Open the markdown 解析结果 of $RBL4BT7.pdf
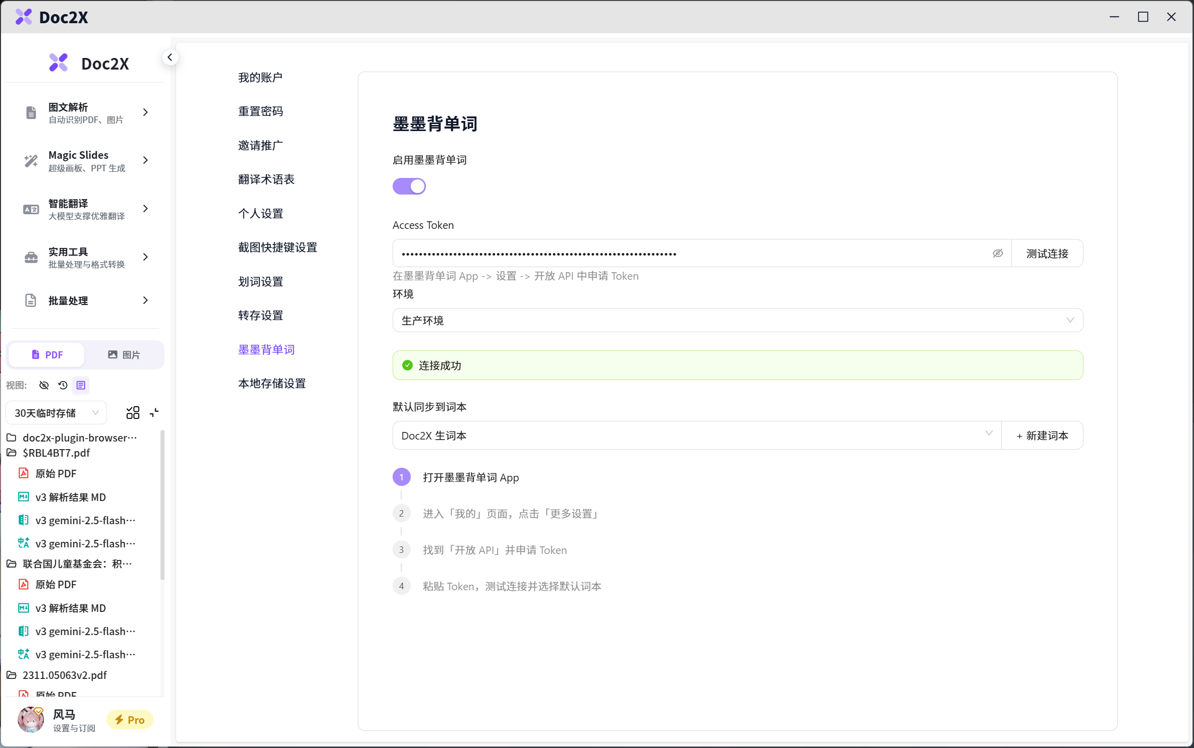The image size is (1194, 748). coord(71,497)
